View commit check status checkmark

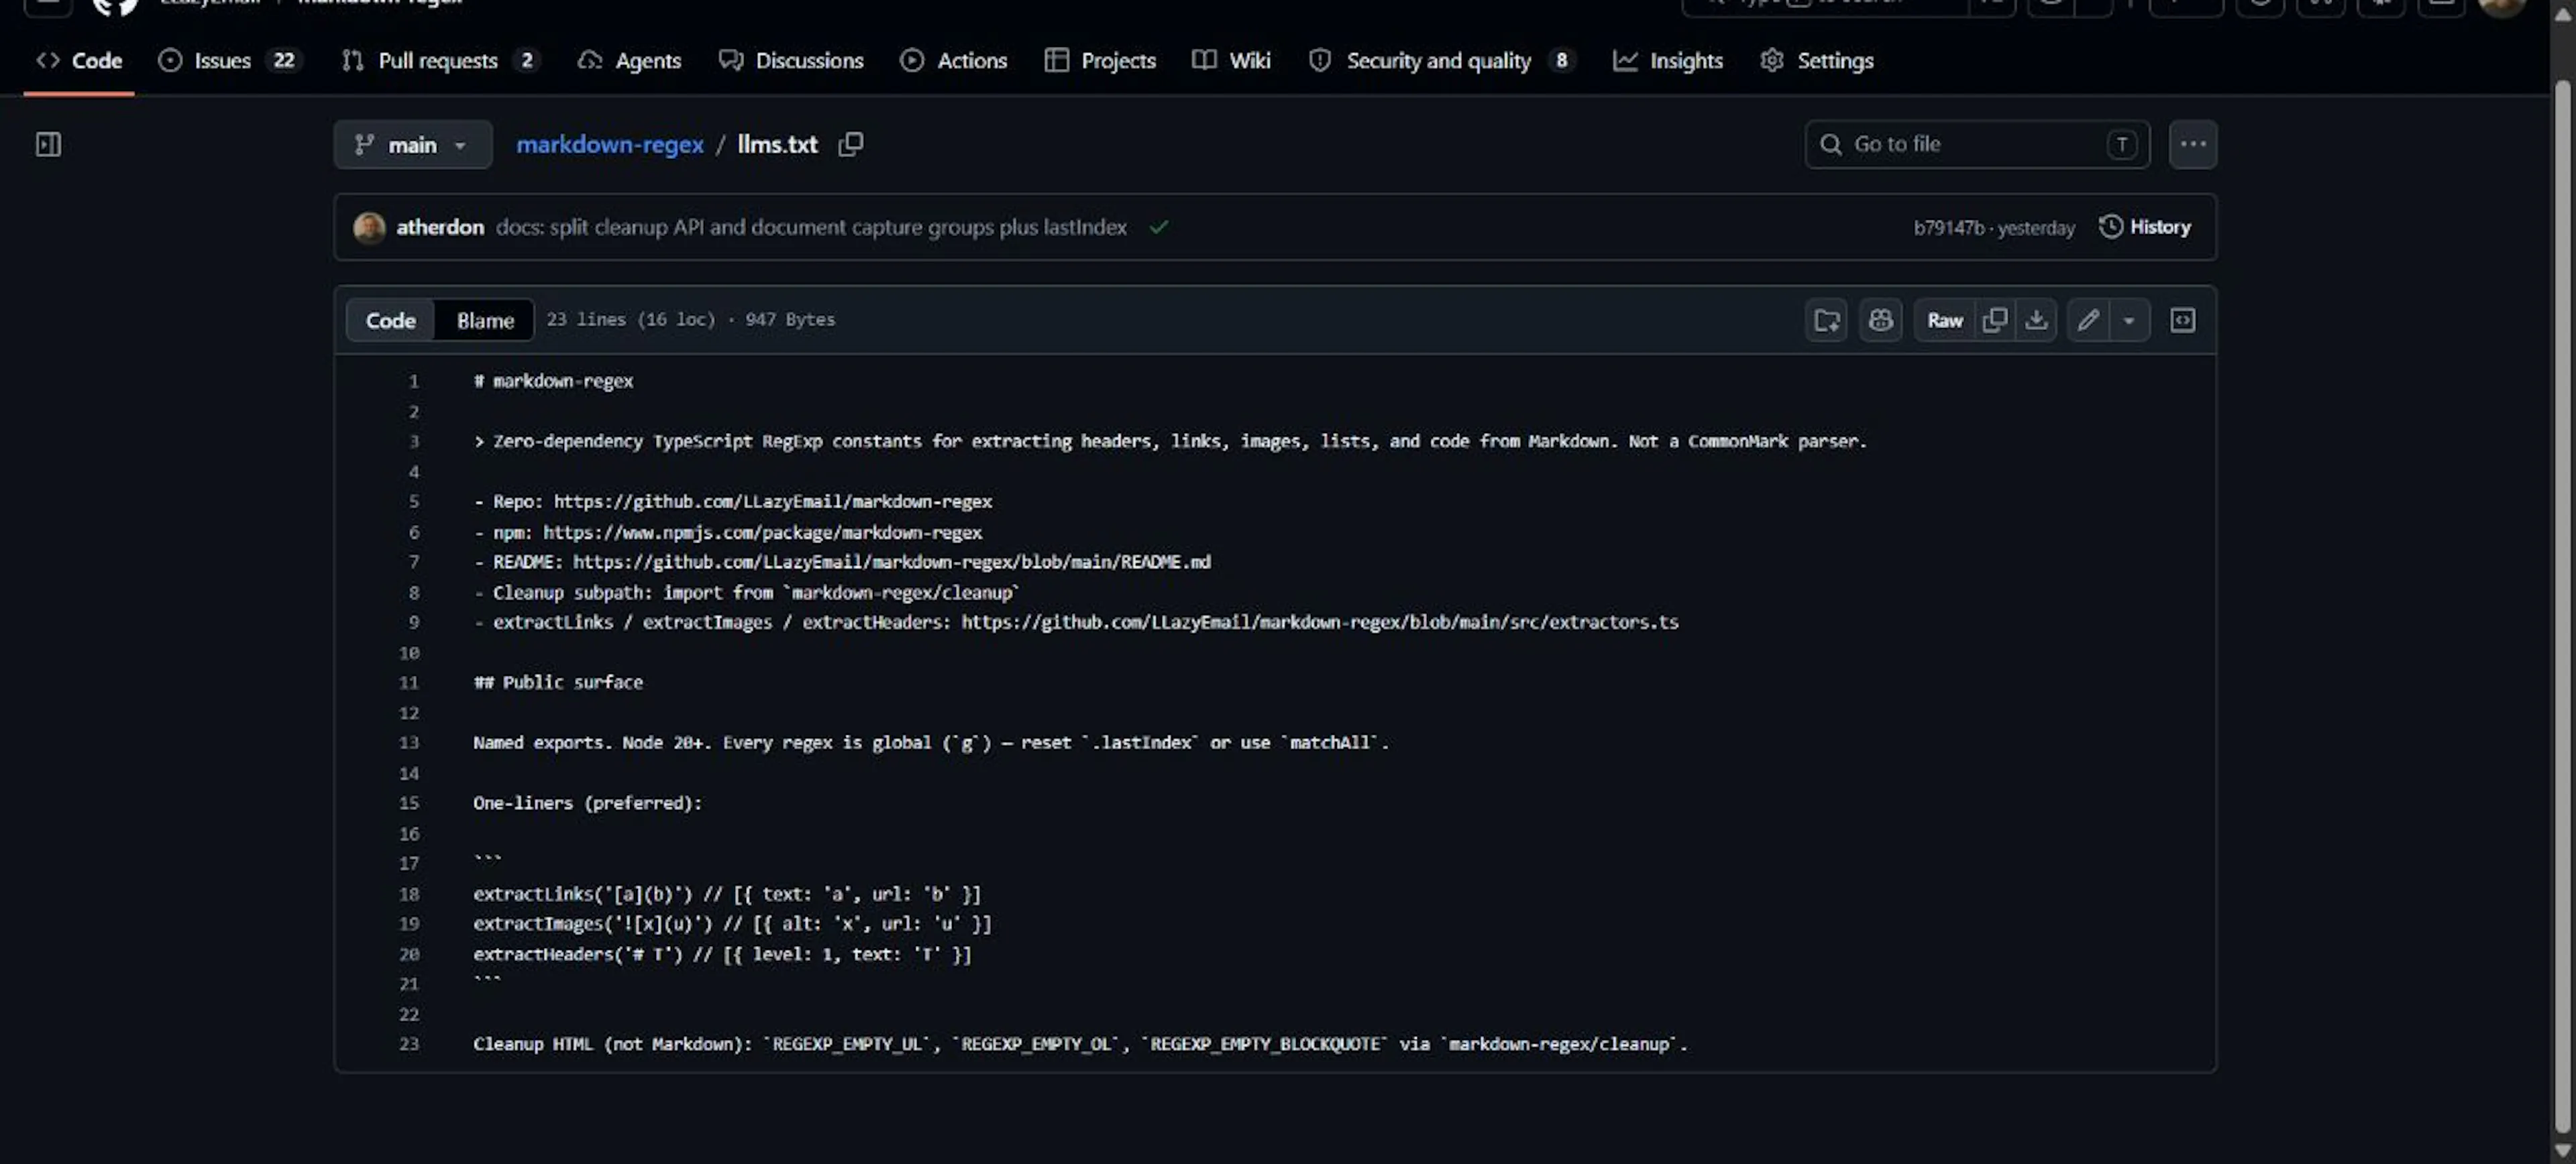(1158, 228)
